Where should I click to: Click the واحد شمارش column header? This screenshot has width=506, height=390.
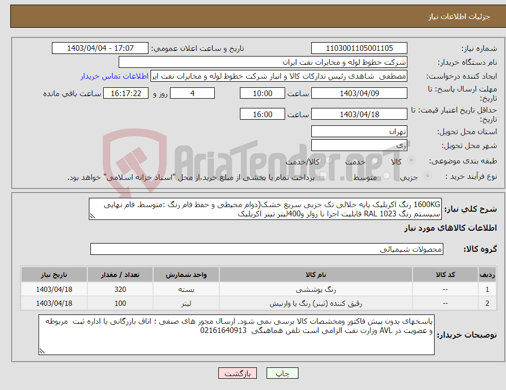click(x=186, y=274)
